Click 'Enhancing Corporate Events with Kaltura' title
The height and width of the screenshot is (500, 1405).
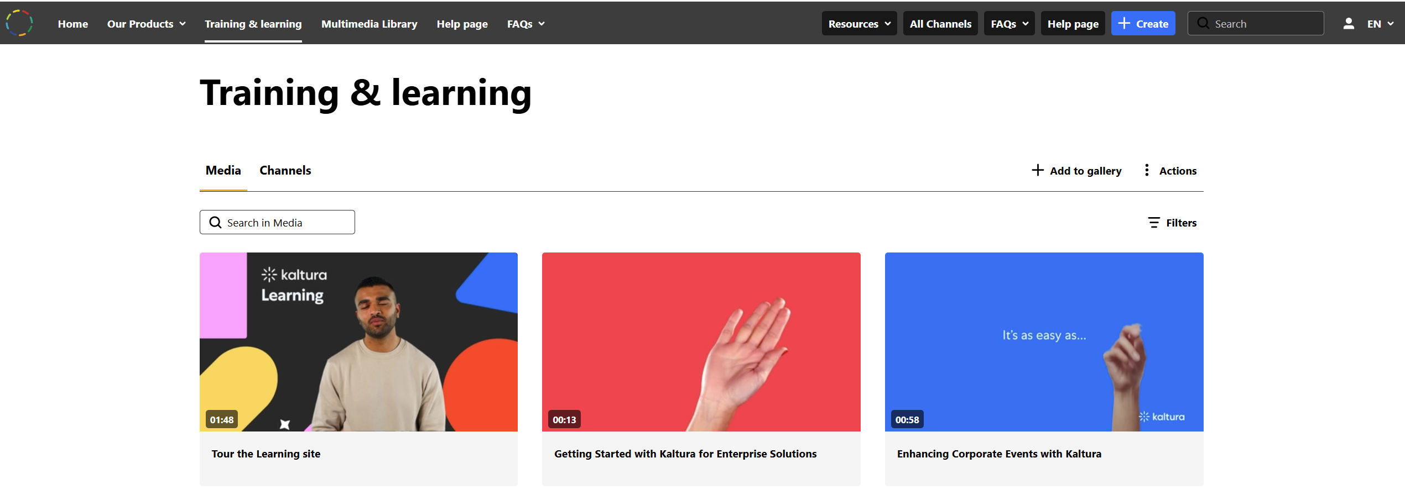(999, 454)
